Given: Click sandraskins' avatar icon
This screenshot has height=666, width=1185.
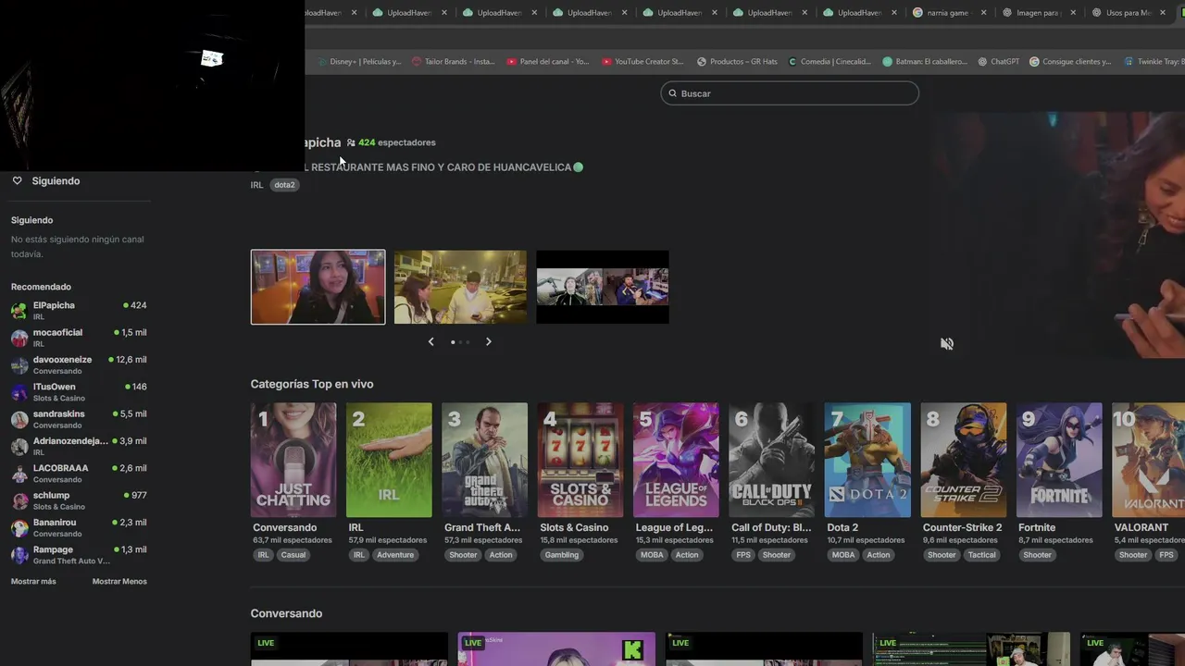Looking at the screenshot, I should click(x=19, y=419).
